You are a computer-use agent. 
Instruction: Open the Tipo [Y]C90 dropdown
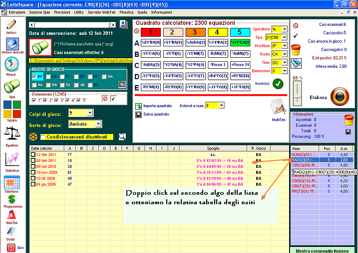pyautogui.click(x=285, y=37)
